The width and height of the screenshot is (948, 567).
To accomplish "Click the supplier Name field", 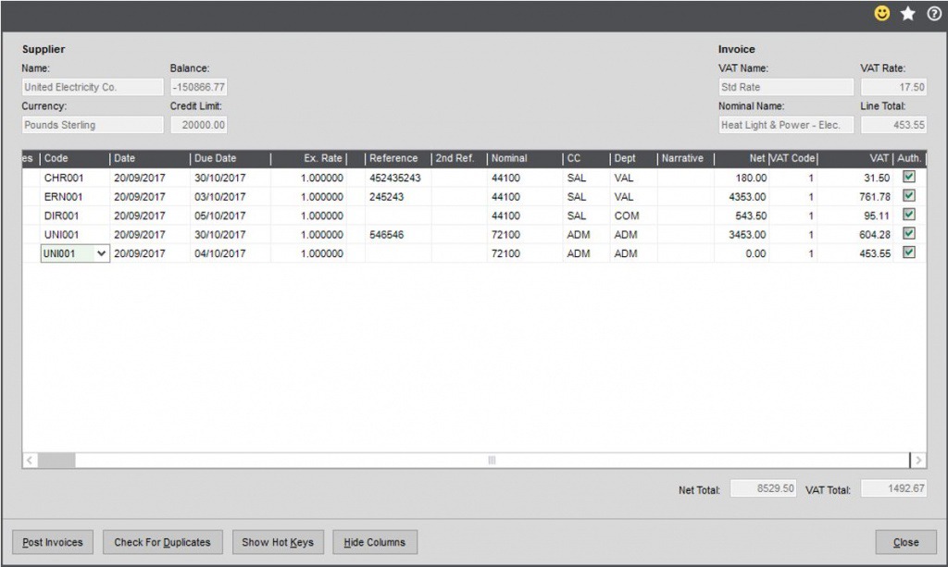I will [93, 87].
